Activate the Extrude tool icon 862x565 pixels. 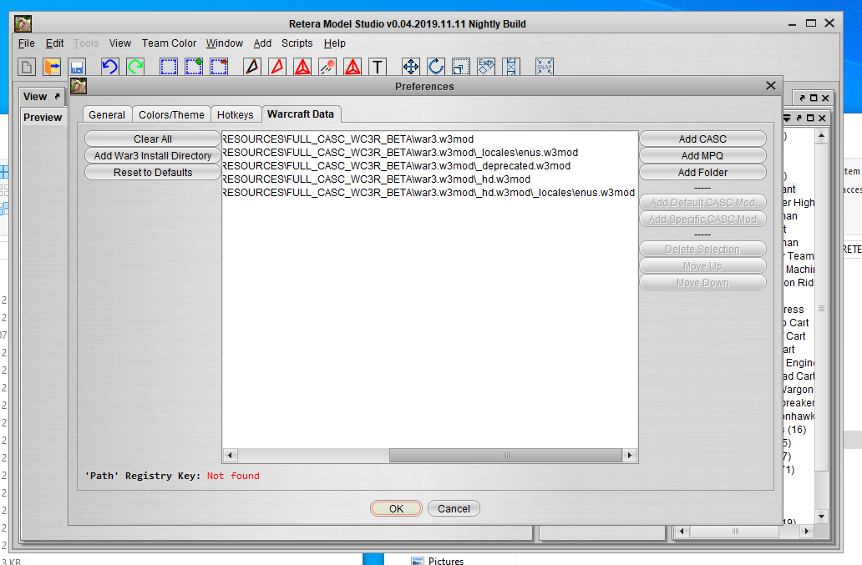coord(486,67)
